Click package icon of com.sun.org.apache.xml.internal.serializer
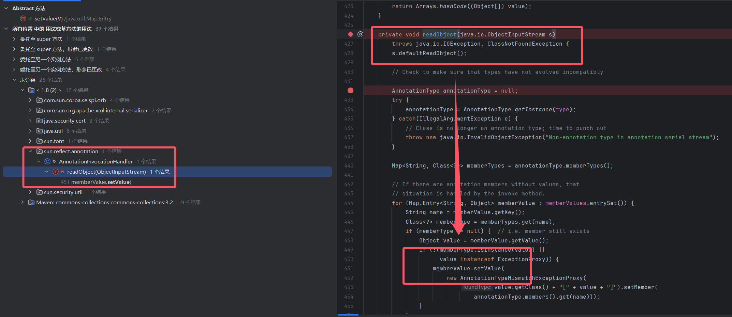The width and height of the screenshot is (732, 317). point(40,110)
